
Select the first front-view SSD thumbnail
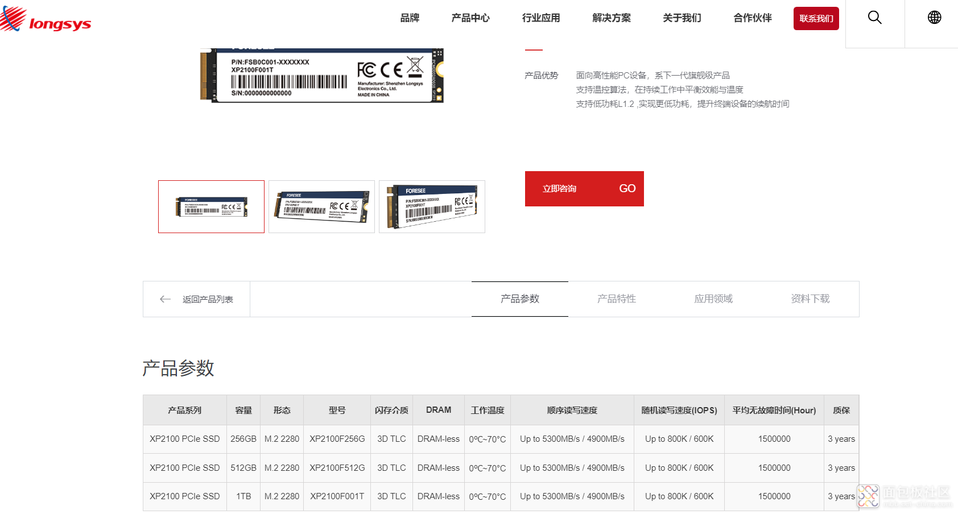pyautogui.click(x=211, y=206)
